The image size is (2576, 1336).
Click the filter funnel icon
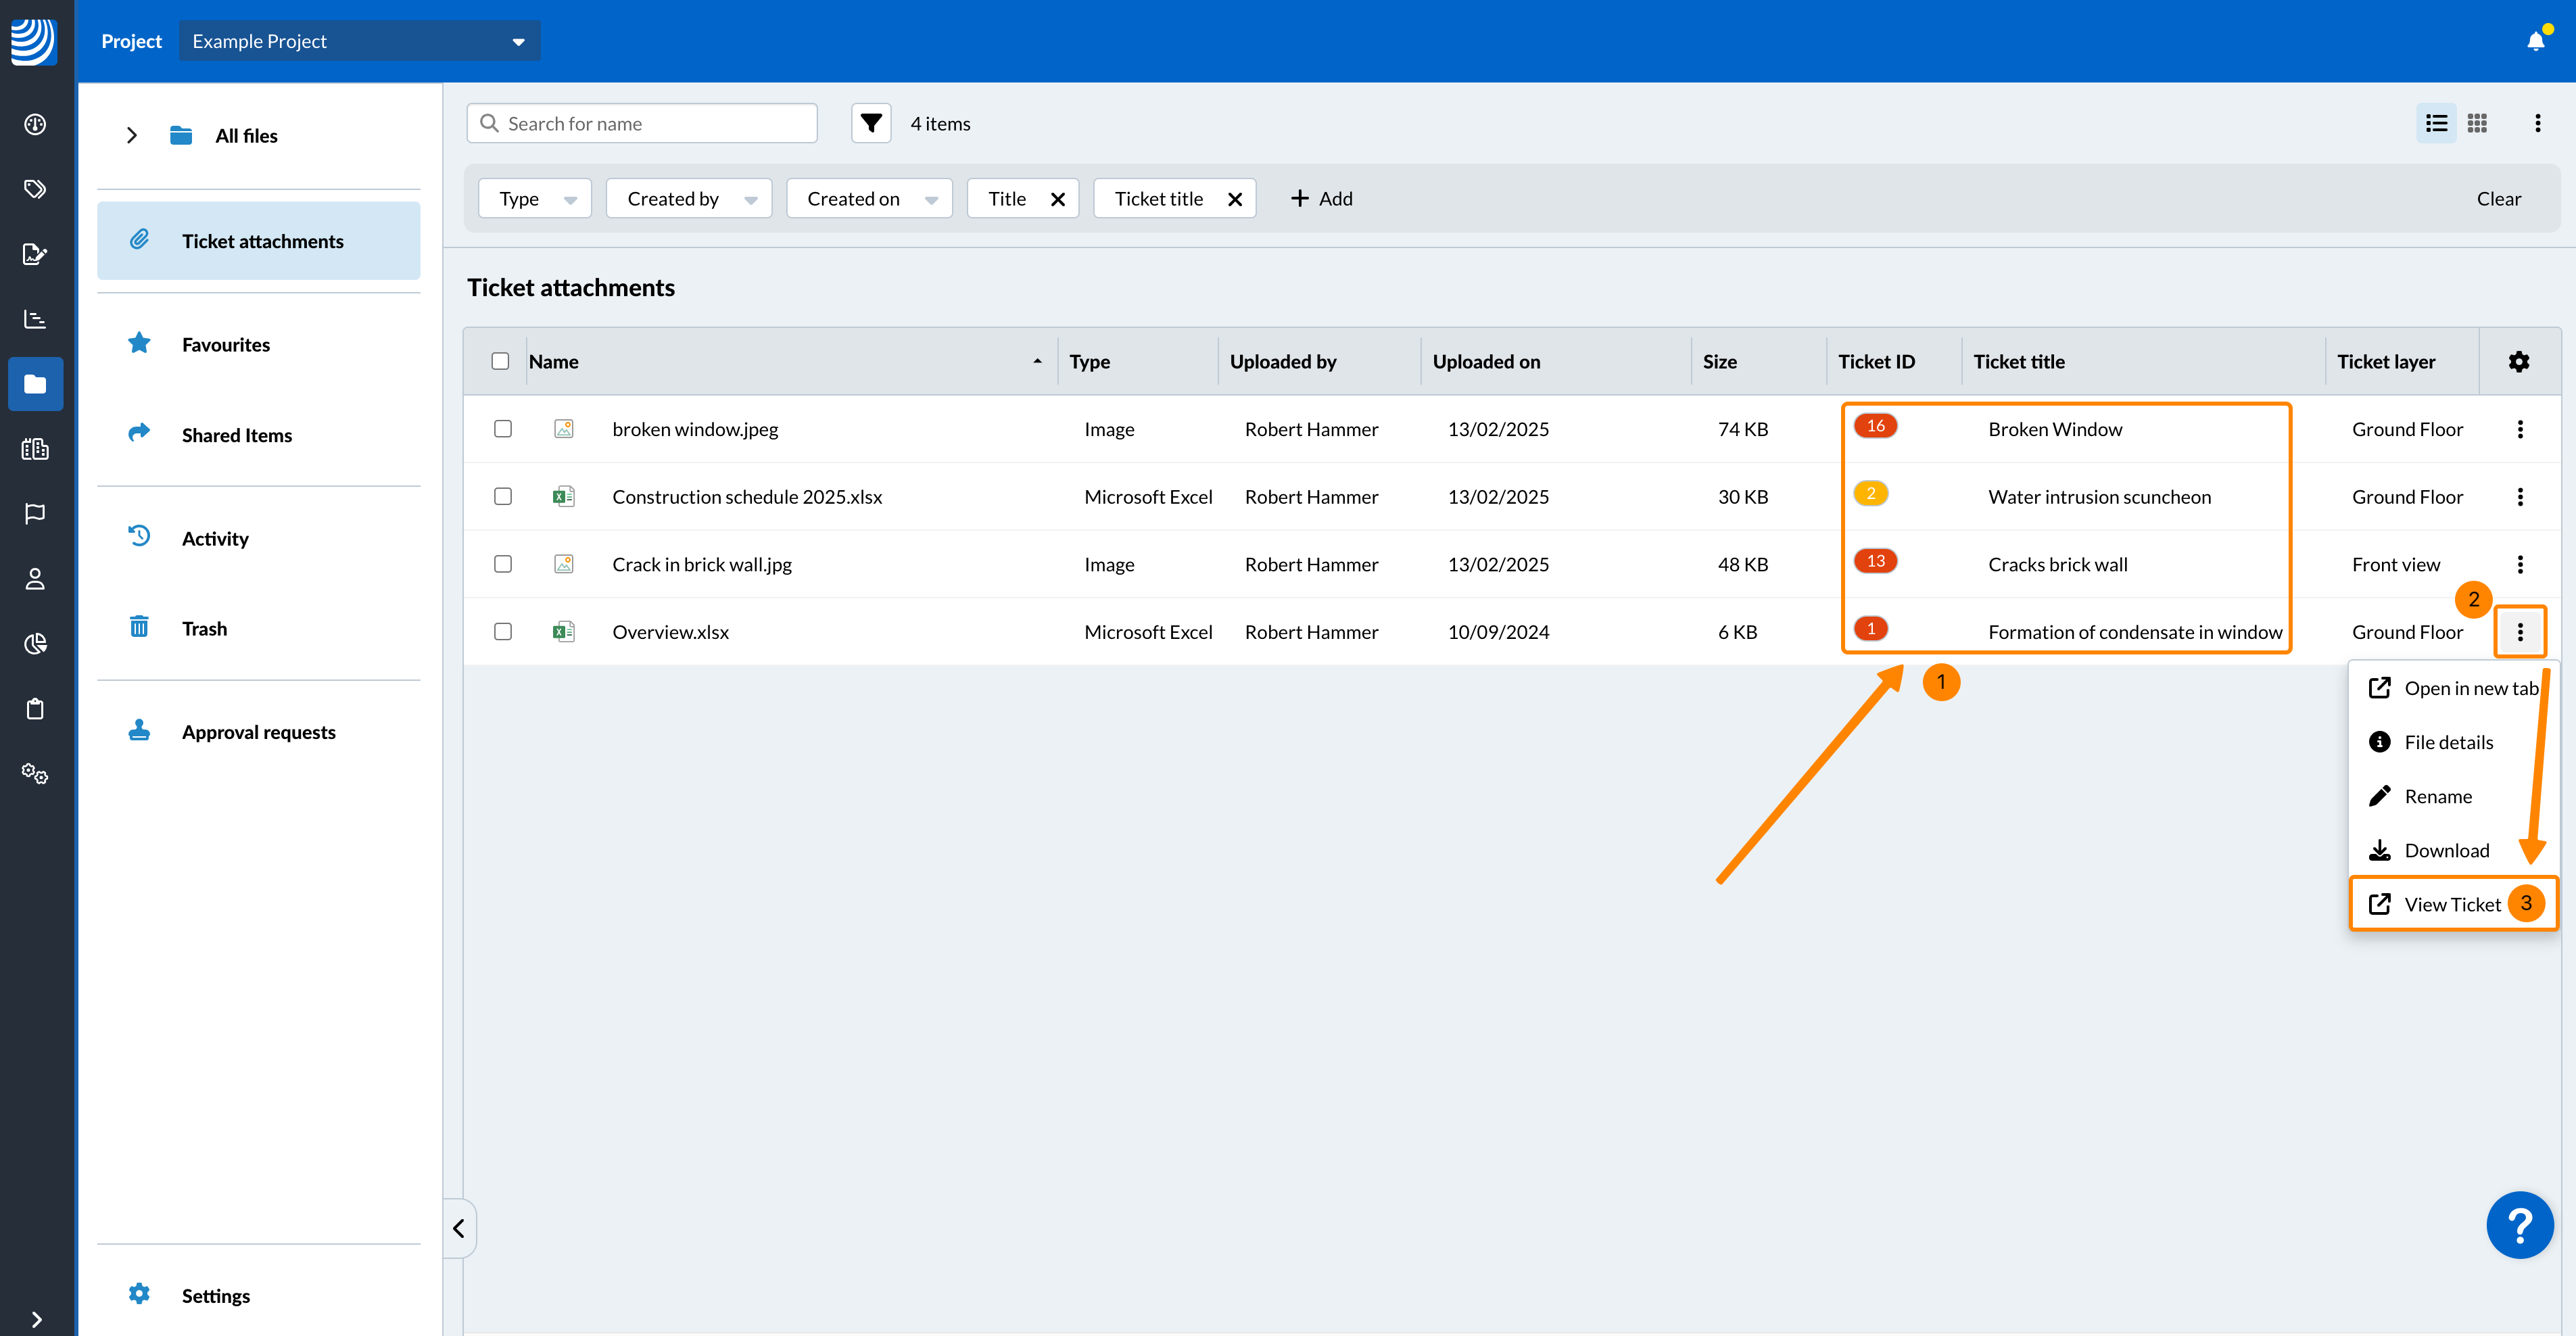[871, 123]
